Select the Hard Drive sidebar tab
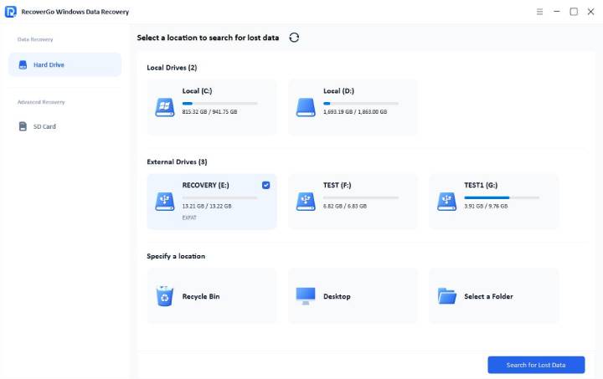Image resolution: width=603 pixels, height=379 pixels. point(64,64)
